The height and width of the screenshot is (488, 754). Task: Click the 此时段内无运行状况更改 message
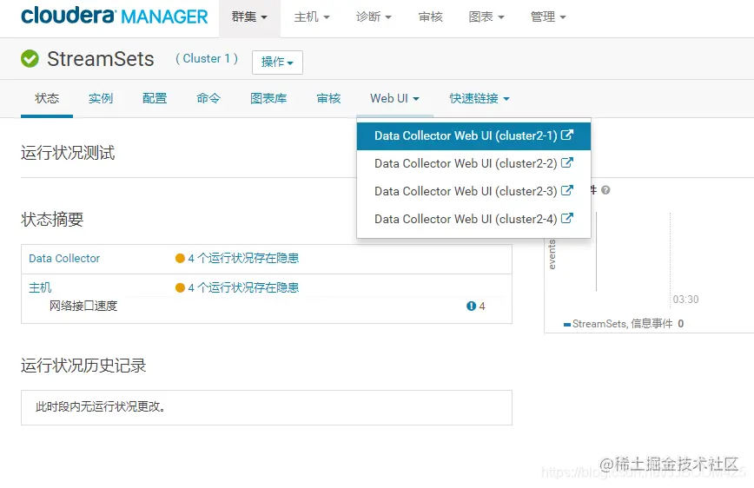click(x=101, y=406)
